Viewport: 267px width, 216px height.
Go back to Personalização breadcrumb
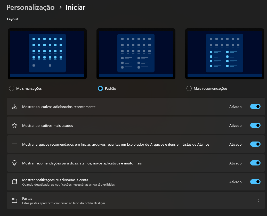[30, 7]
